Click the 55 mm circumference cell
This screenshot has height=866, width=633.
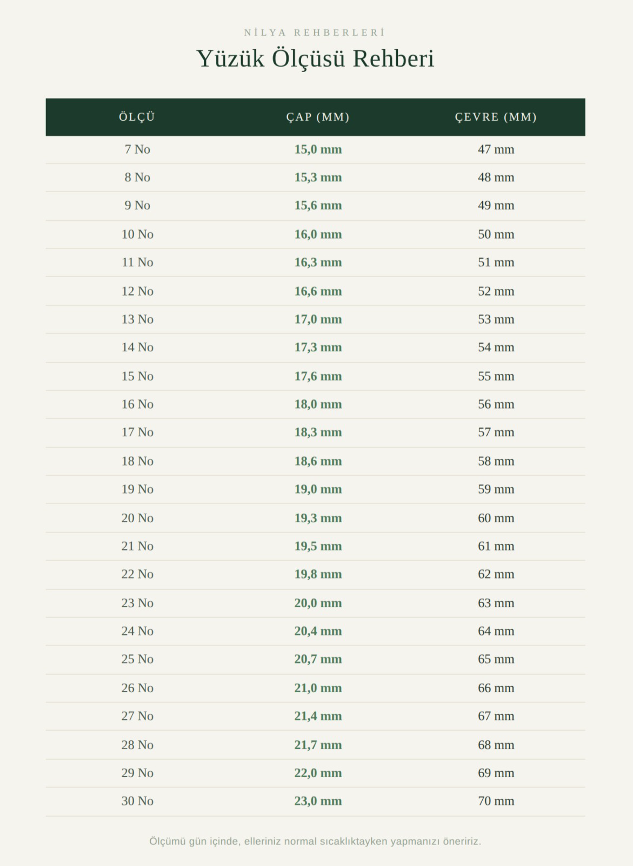point(496,376)
